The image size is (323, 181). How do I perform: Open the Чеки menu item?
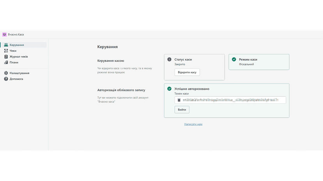coord(24,51)
